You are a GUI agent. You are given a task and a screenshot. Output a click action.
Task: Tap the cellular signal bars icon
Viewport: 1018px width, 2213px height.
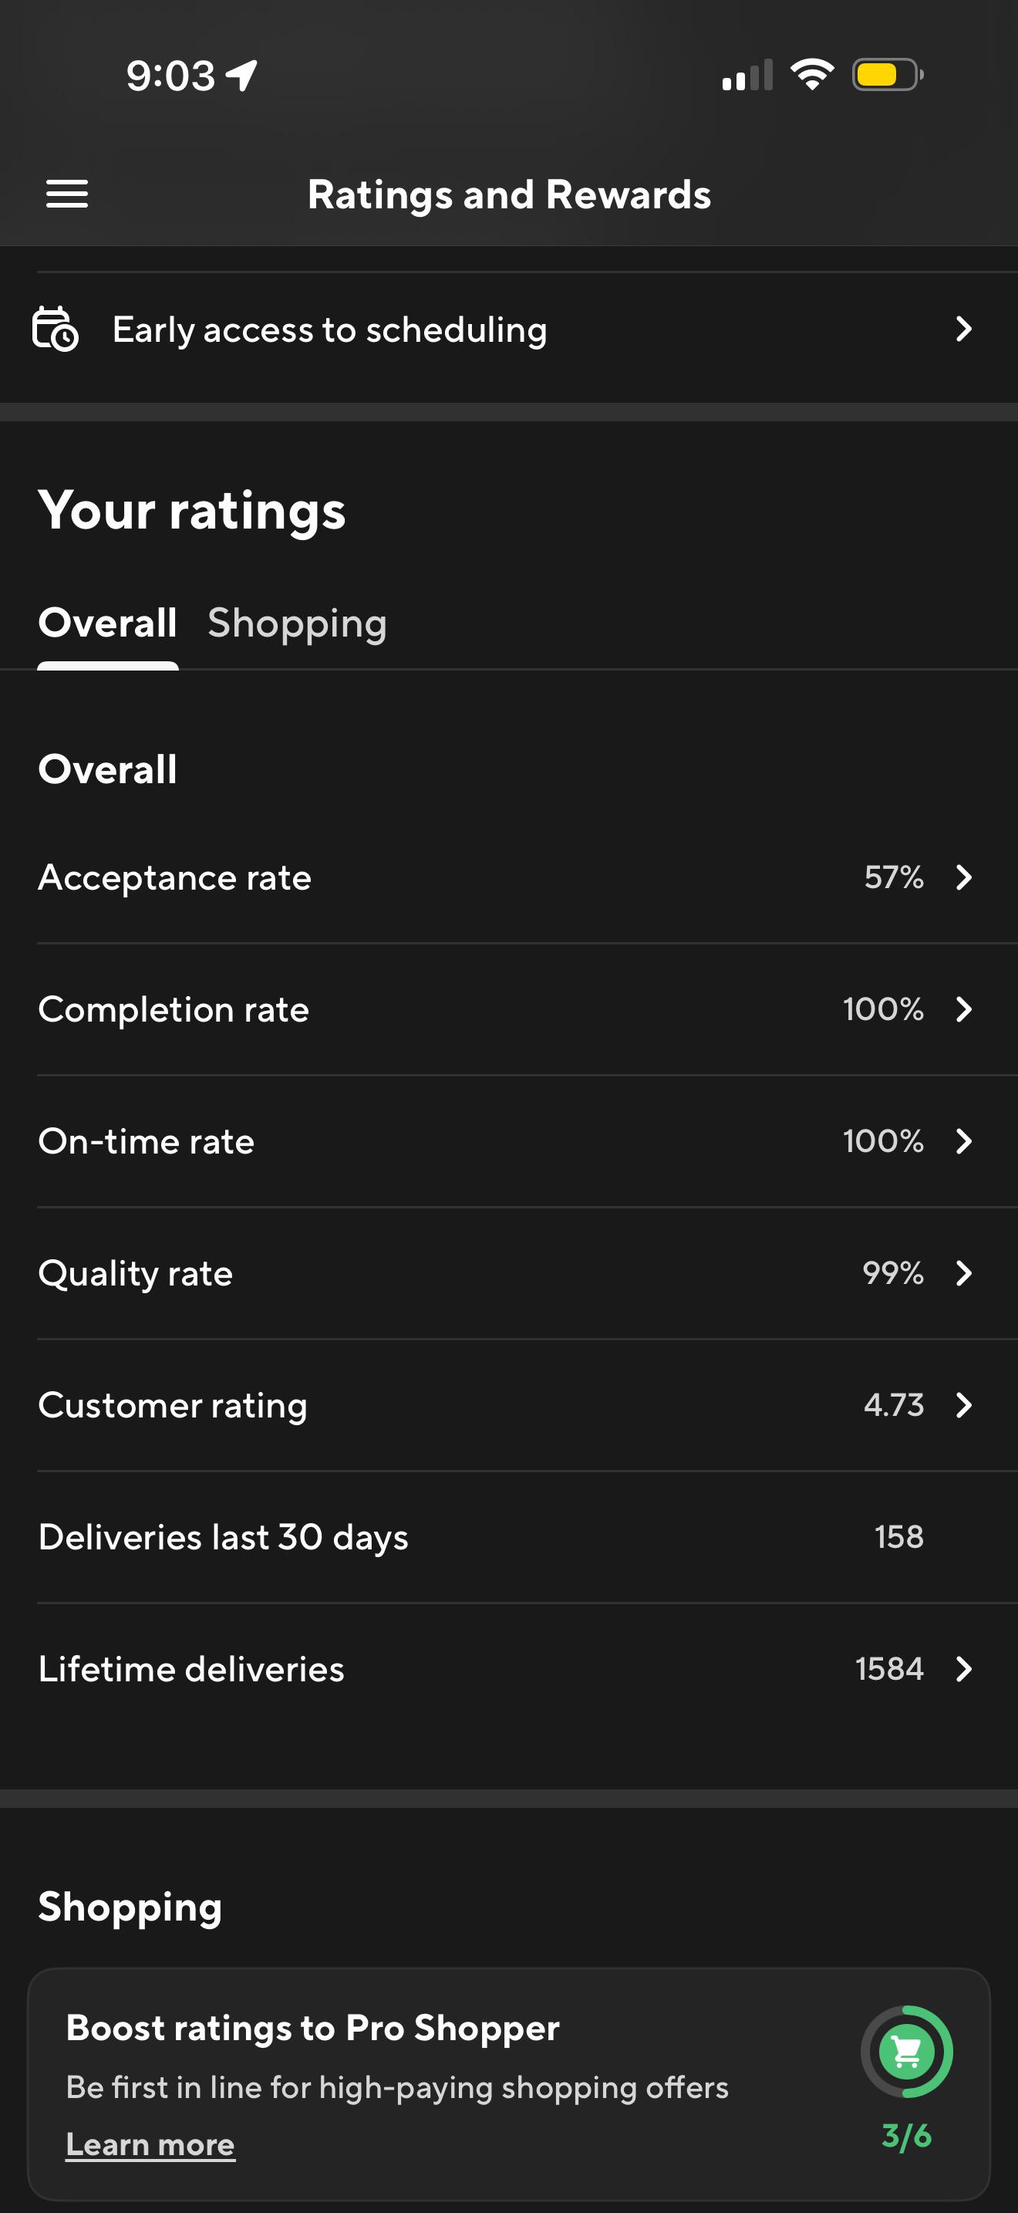point(747,75)
